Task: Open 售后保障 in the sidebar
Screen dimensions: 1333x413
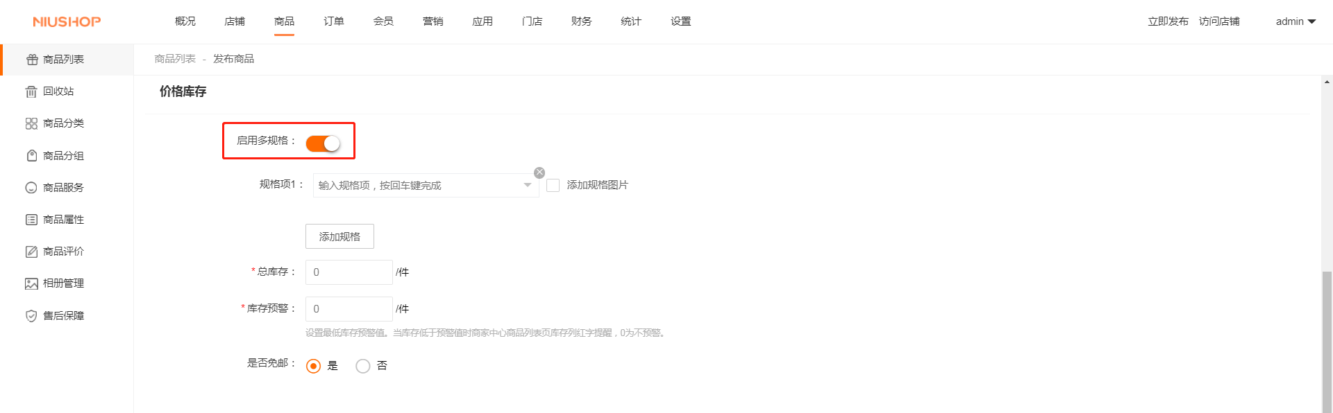Action: [x=67, y=316]
